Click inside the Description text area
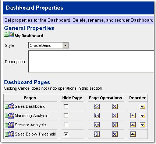 pos(91,62)
